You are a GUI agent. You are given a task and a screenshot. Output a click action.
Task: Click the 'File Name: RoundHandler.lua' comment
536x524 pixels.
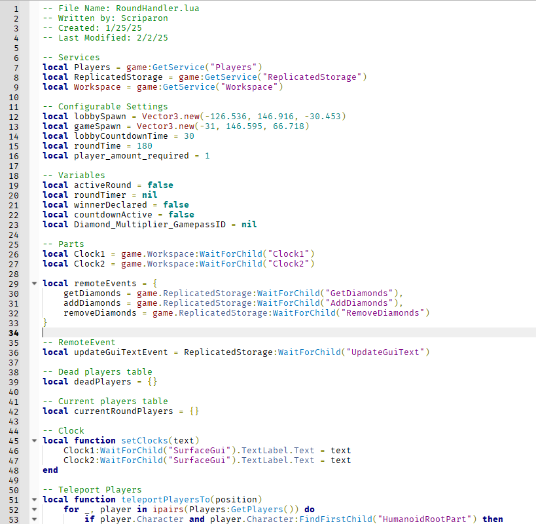point(121,9)
